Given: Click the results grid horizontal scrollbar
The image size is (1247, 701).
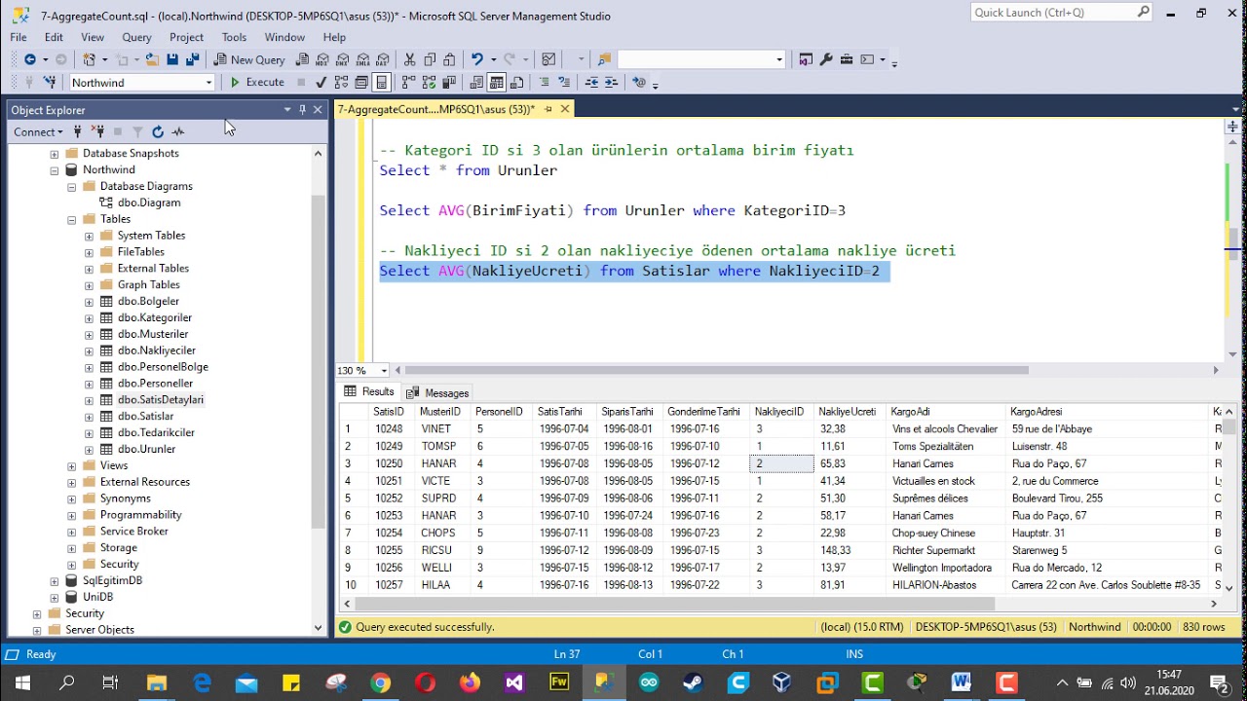Looking at the screenshot, I should [x=677, y=604].
